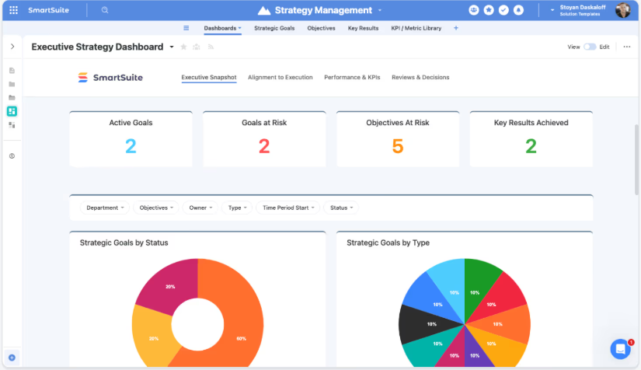Open the hamburger menu beside Dashboards tab

(x=186, y=28)
